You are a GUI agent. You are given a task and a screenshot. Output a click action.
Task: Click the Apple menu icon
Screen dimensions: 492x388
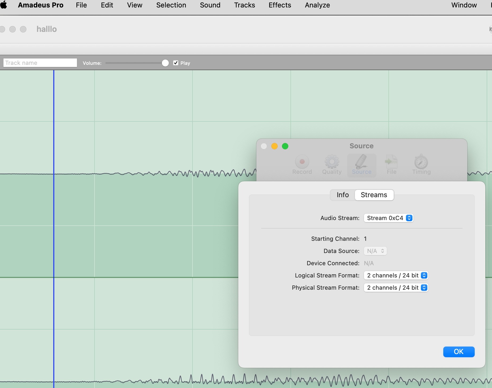(x=4, y=5)
